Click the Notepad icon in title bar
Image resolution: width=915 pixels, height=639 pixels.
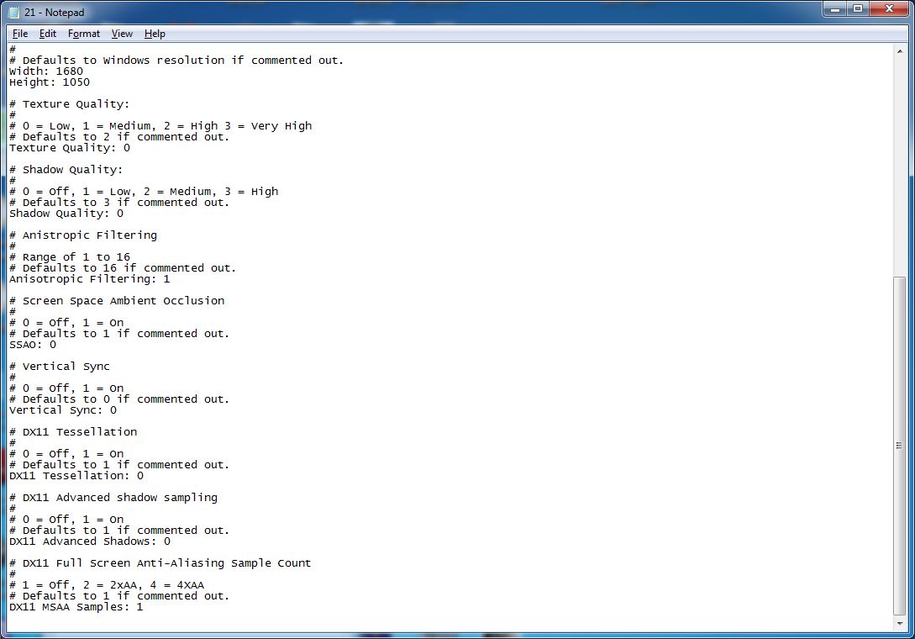[14, 13]
